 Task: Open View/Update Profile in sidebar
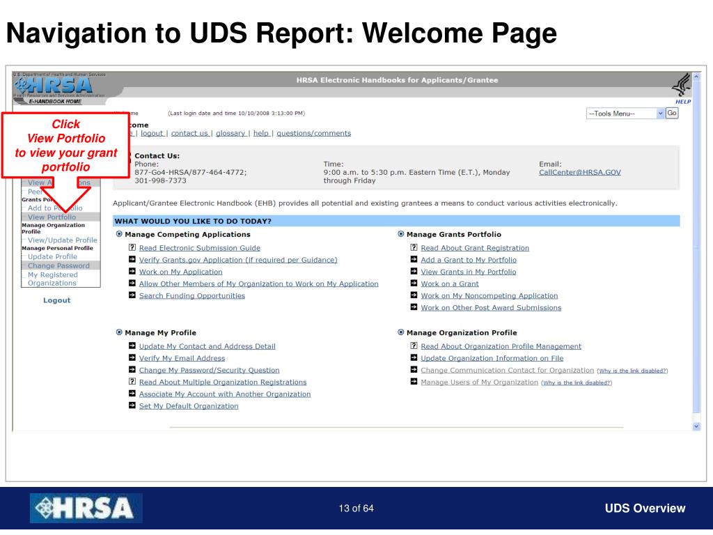62,240
